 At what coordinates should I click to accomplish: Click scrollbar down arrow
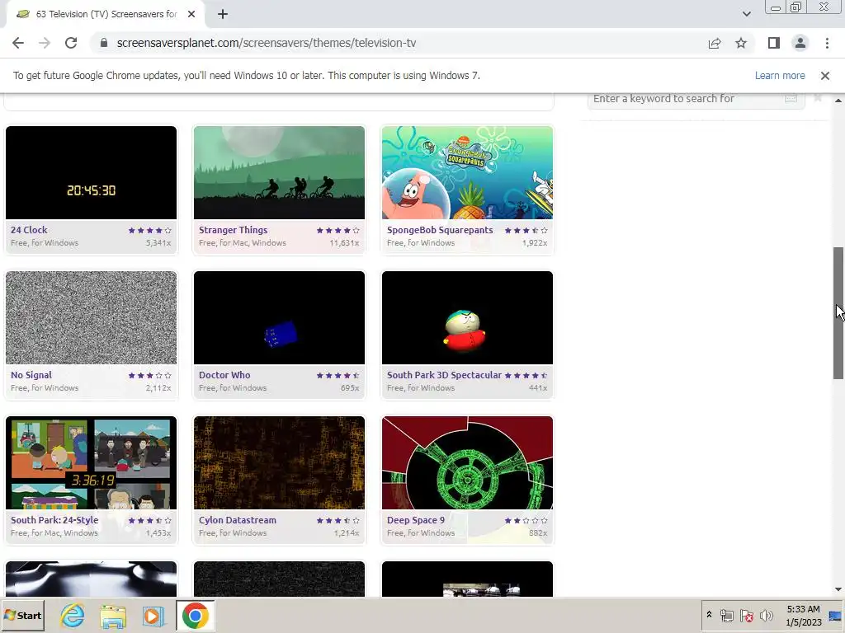838,589
